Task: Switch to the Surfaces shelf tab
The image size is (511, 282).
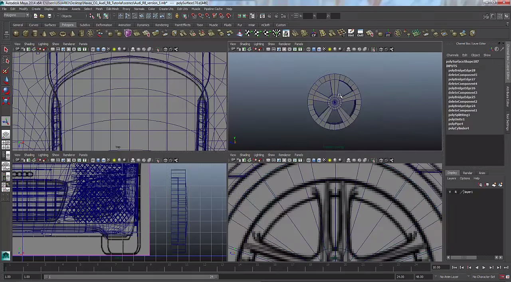Action: 50,25
